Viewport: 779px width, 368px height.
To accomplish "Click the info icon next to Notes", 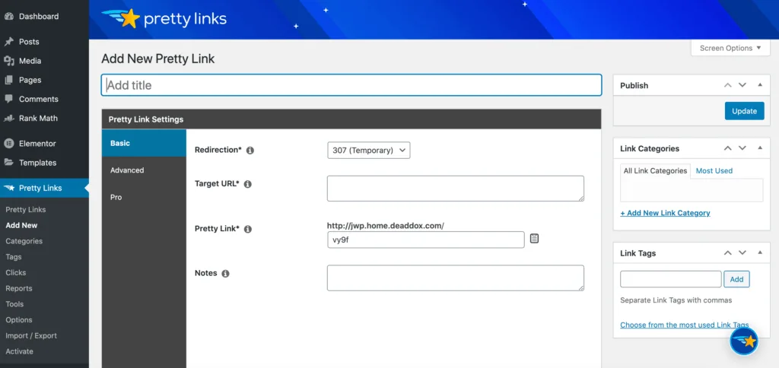I will (x=225, y=274).
